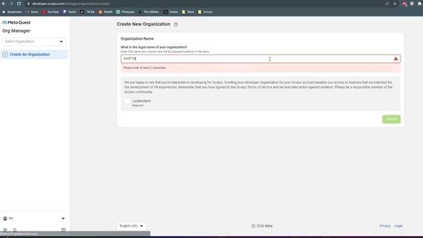This screenshot has height=238, width=423.
Task: Open the Bookmarks star bookmark
Action: (12, 12)
